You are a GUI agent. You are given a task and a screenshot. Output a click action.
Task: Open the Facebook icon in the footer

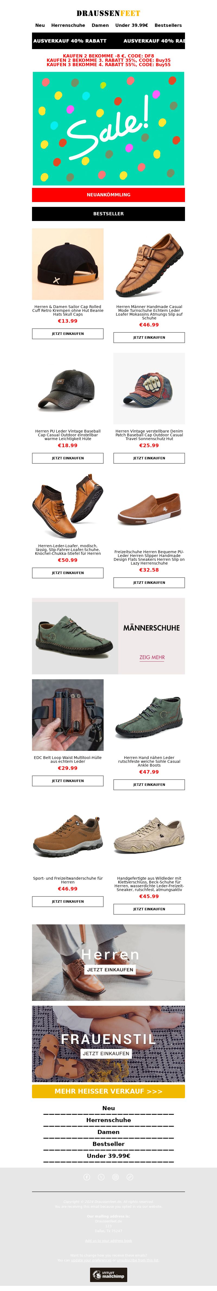(x=87, y=1177)
